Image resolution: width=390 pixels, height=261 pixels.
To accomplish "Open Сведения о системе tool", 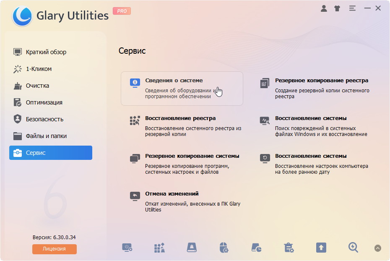I will pyautogui.click(x=182, y=89).
